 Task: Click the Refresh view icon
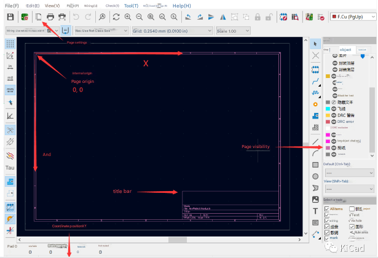[116, 17]
